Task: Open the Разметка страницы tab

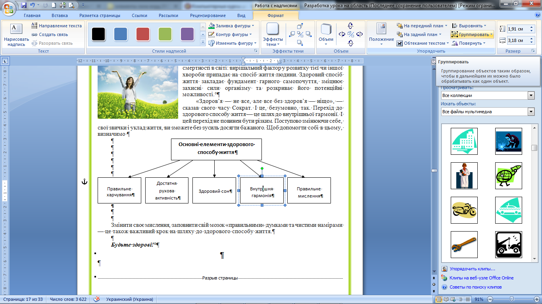Action: tap(100, 15)
